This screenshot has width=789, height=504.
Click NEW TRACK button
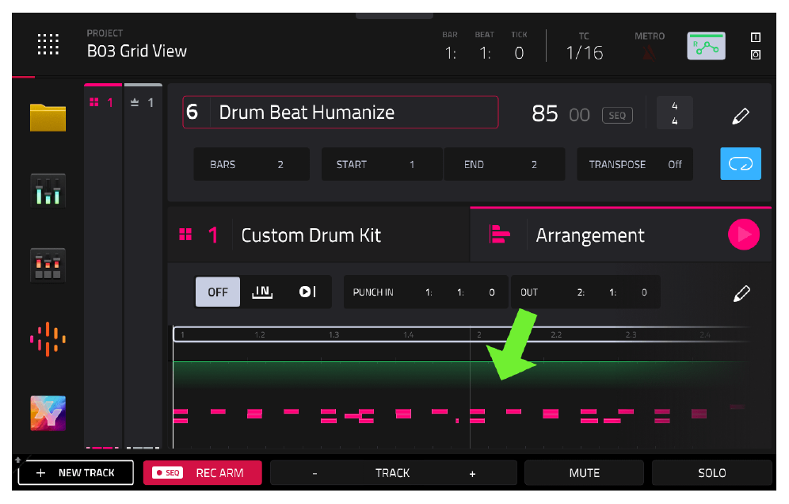coord(75,473)
